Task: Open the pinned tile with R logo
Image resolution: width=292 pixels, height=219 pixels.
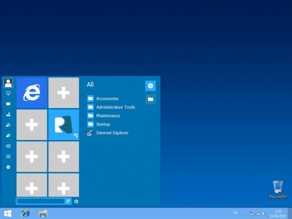Action: [63, 125]
